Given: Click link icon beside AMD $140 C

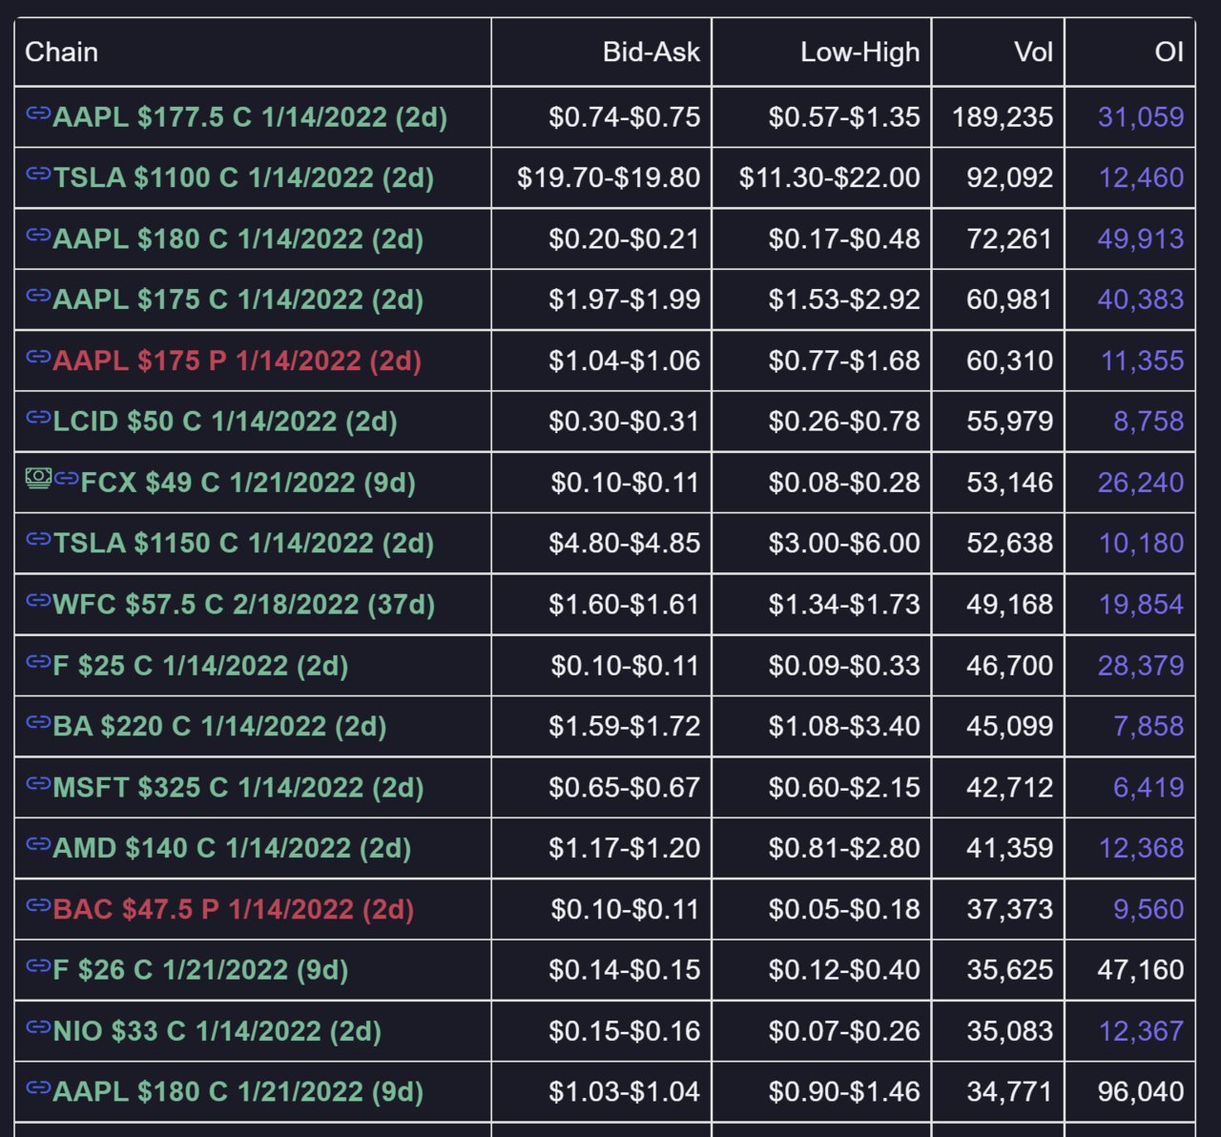Looking at the screenshot, I should [38, 843].
